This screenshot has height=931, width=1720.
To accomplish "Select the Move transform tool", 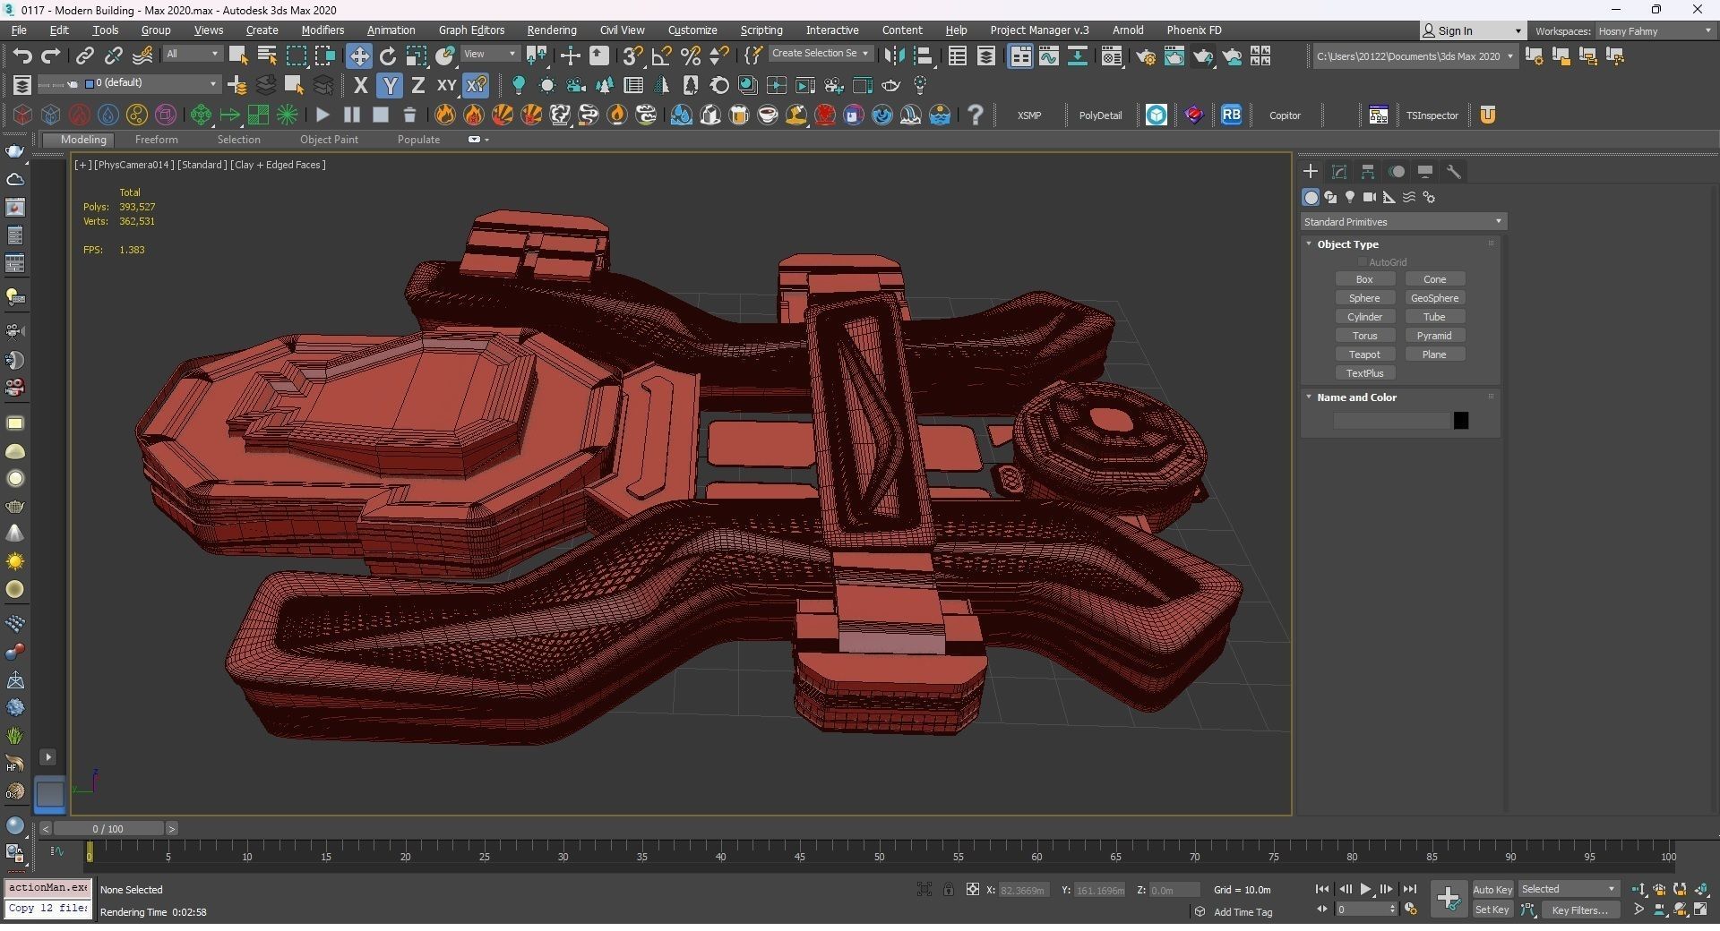I will click(x=358, y=56).
